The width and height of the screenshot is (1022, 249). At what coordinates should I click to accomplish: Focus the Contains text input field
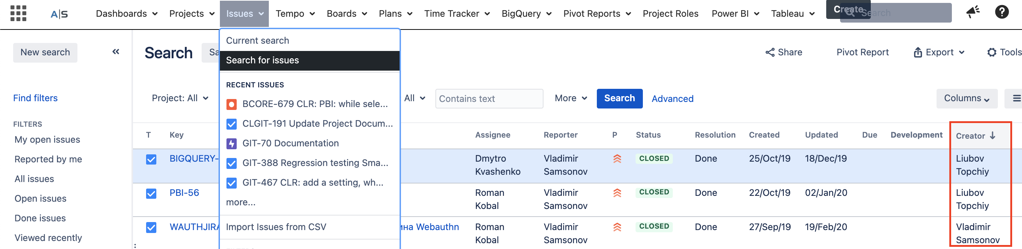(489, 99)
